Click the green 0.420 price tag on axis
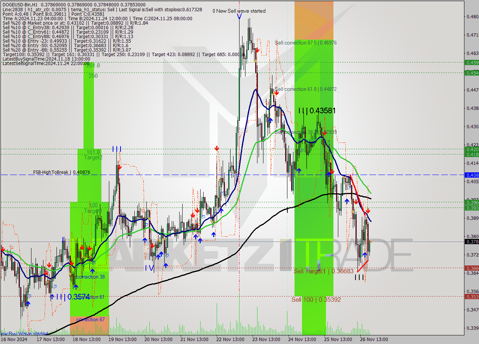479x344 pixels. (x=472, y=149)
